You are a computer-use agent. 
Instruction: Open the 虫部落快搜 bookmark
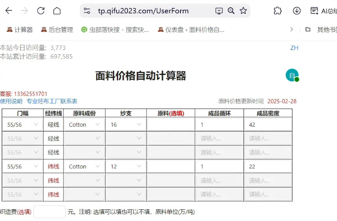115,30
